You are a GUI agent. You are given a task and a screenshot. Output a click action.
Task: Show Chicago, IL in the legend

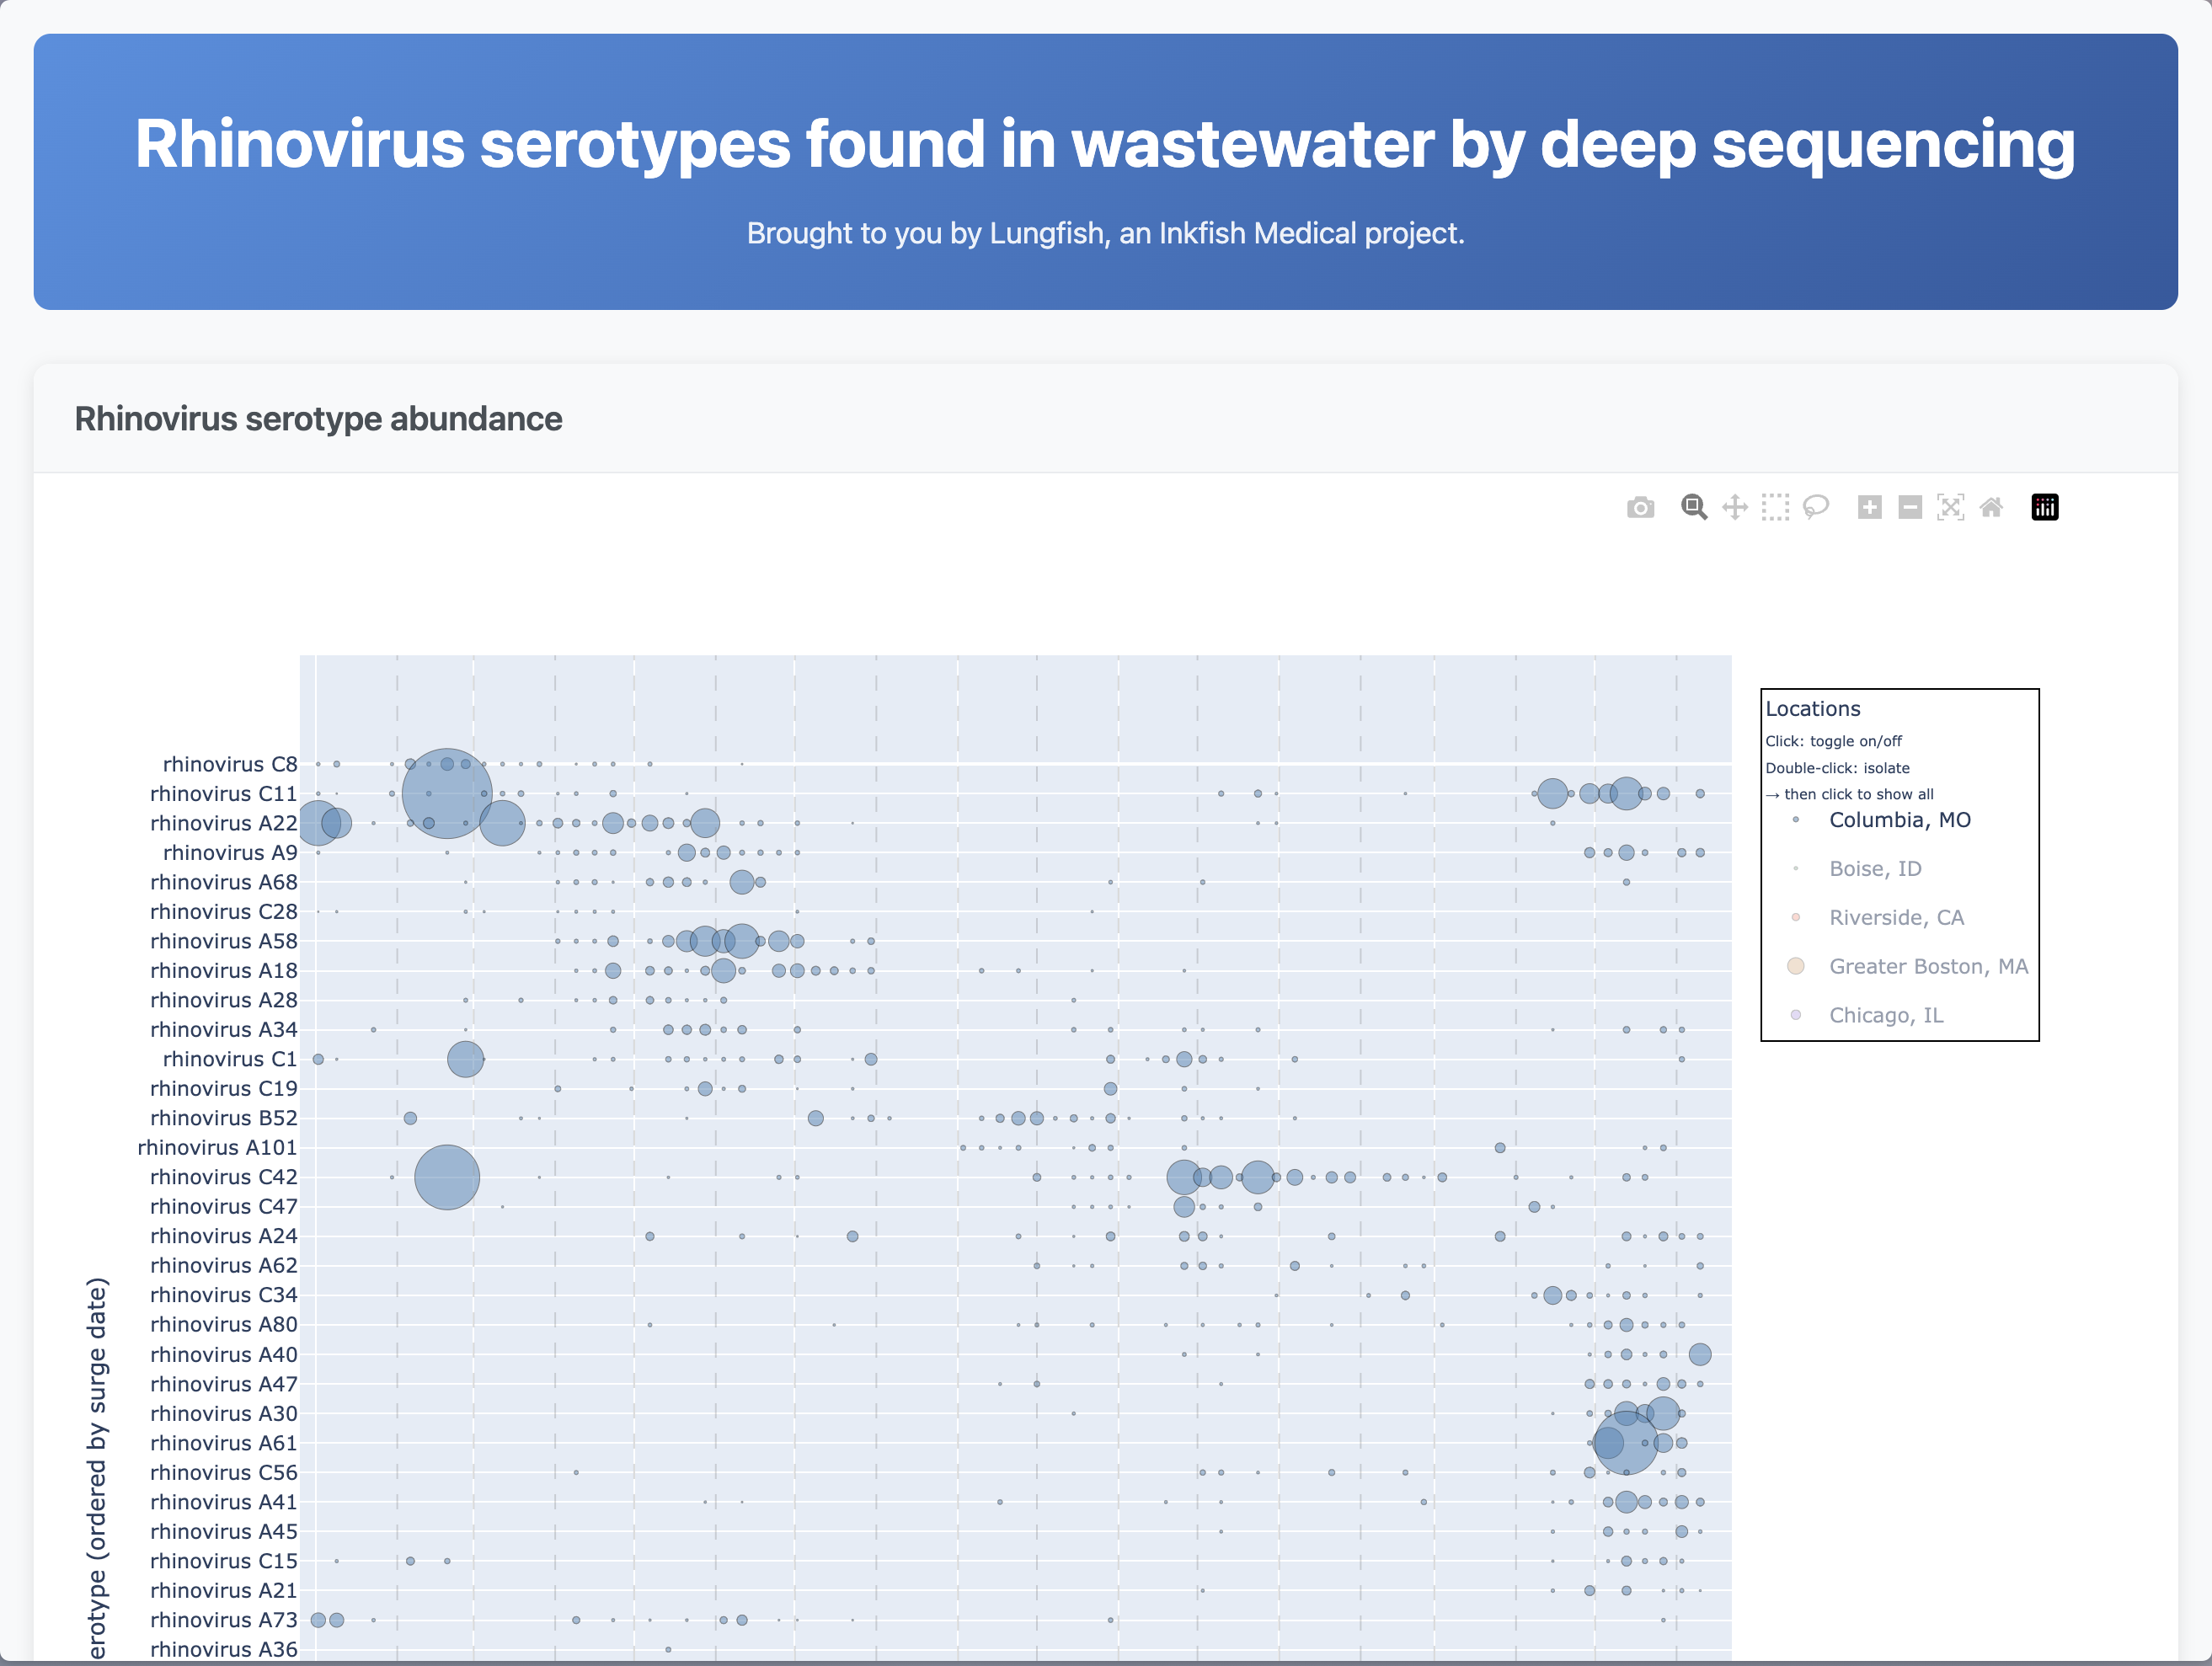coord(1886,1015)
